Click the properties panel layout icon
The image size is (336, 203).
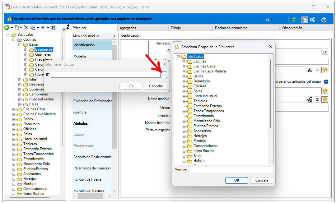(305, 20)
